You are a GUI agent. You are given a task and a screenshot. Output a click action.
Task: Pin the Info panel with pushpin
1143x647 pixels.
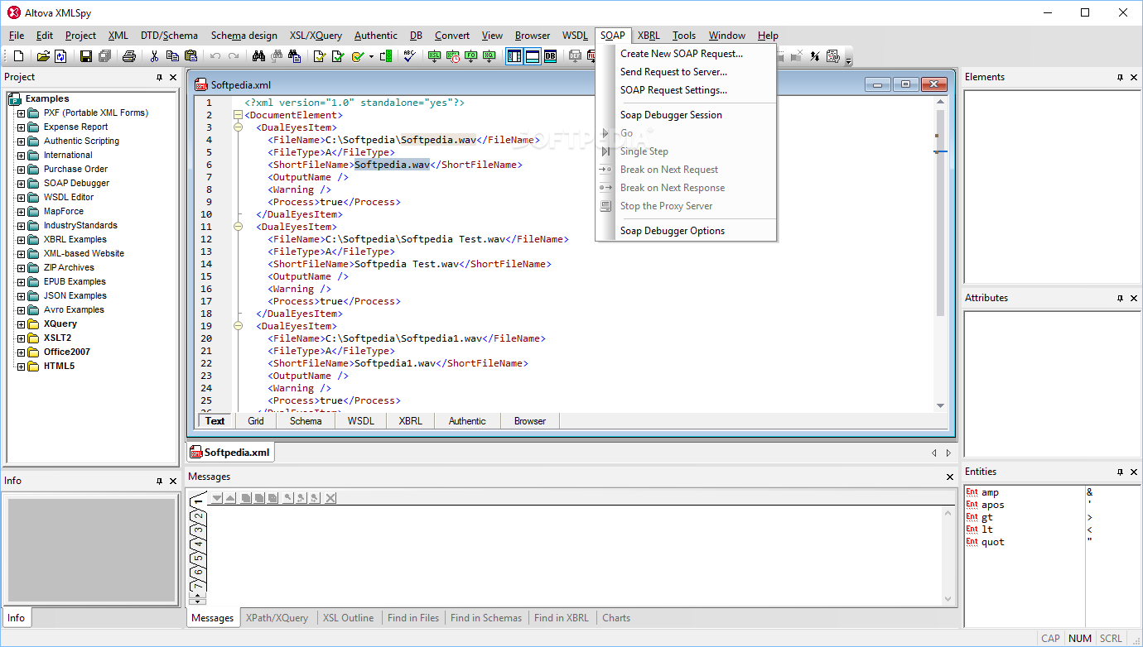[159, 481]
